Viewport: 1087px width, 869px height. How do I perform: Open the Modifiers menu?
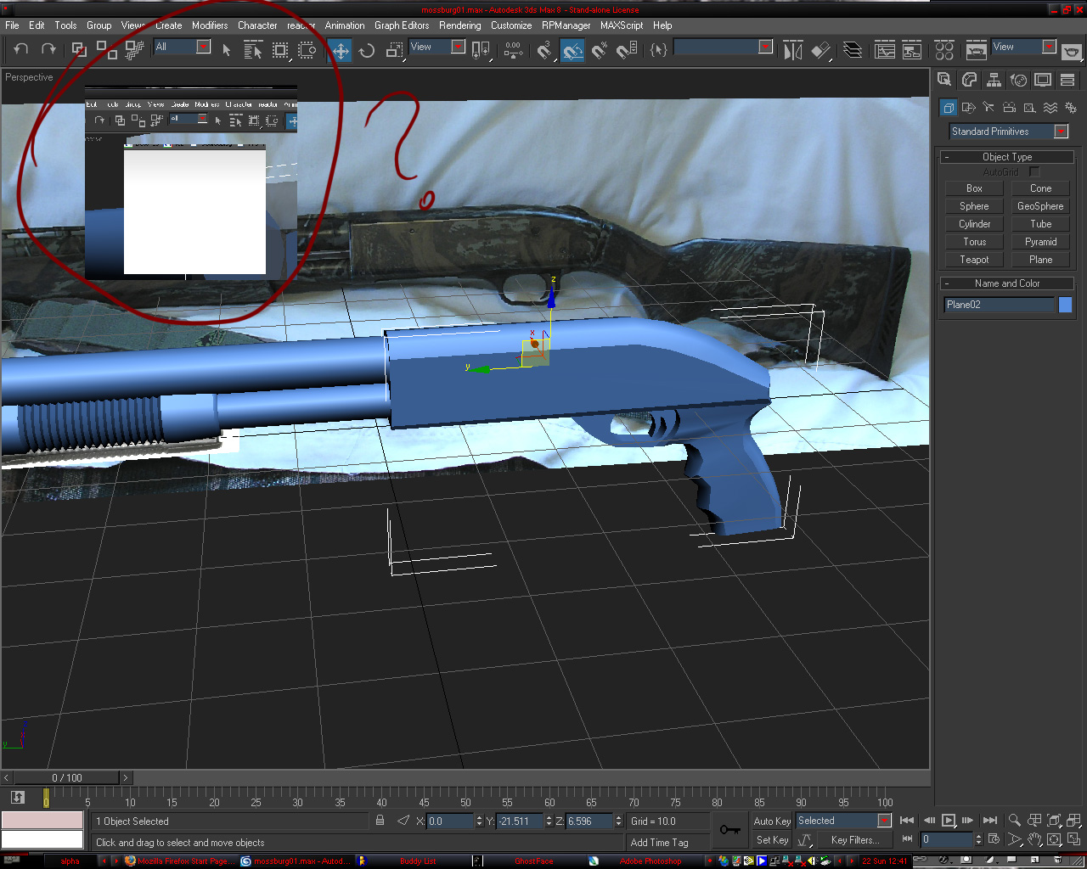point(210,25)
